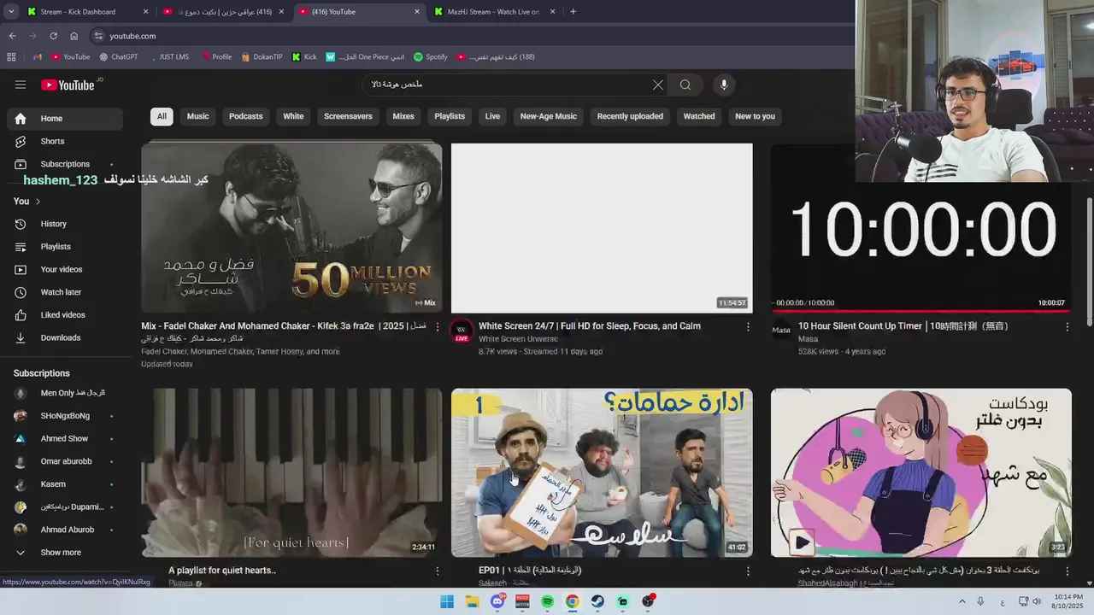The height and width of the screenshot is (615, 1094).
Task: Open Liked videos in the sidebar
Action: (65, 315)
